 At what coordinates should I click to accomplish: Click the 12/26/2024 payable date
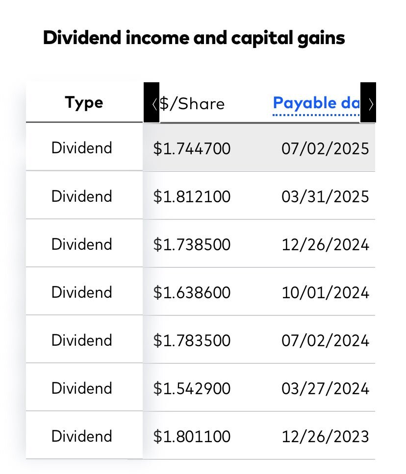click(x=325, y=244)
